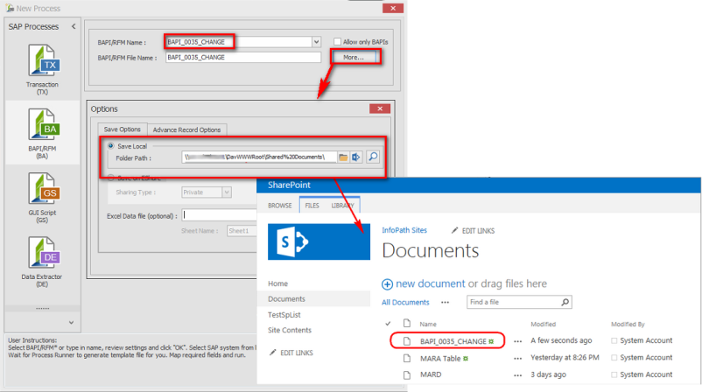Enable the Allow only BAPIs checkbox
Image resolution: width=702 pixels, height=392 pixels.
tap(338, 41)
